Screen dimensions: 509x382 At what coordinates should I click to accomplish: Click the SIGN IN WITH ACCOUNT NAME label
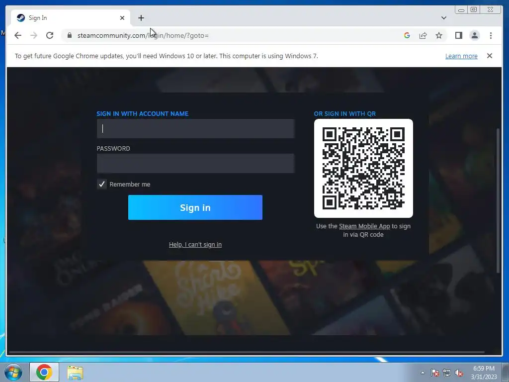(x=143, y=114)
